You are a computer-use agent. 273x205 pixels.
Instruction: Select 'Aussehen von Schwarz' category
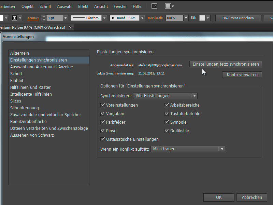point(49,135)
